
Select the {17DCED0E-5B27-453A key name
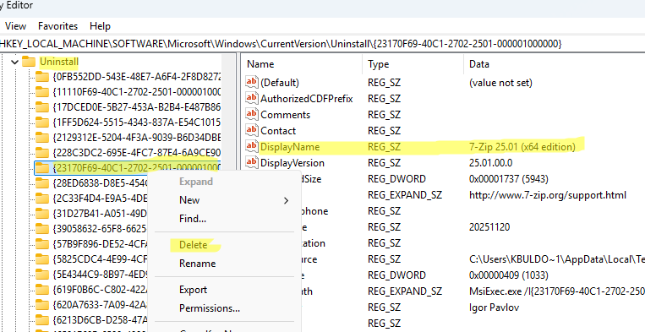click(x=137, y=107)
